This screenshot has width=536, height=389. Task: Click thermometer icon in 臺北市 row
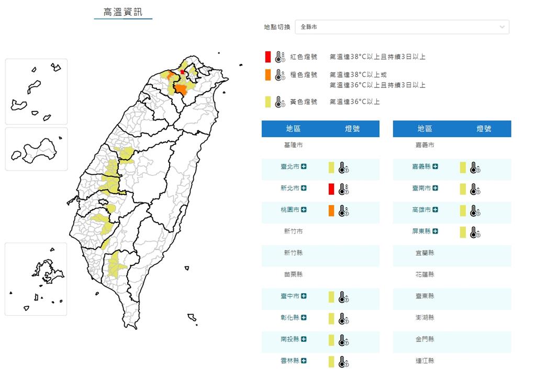343,168
